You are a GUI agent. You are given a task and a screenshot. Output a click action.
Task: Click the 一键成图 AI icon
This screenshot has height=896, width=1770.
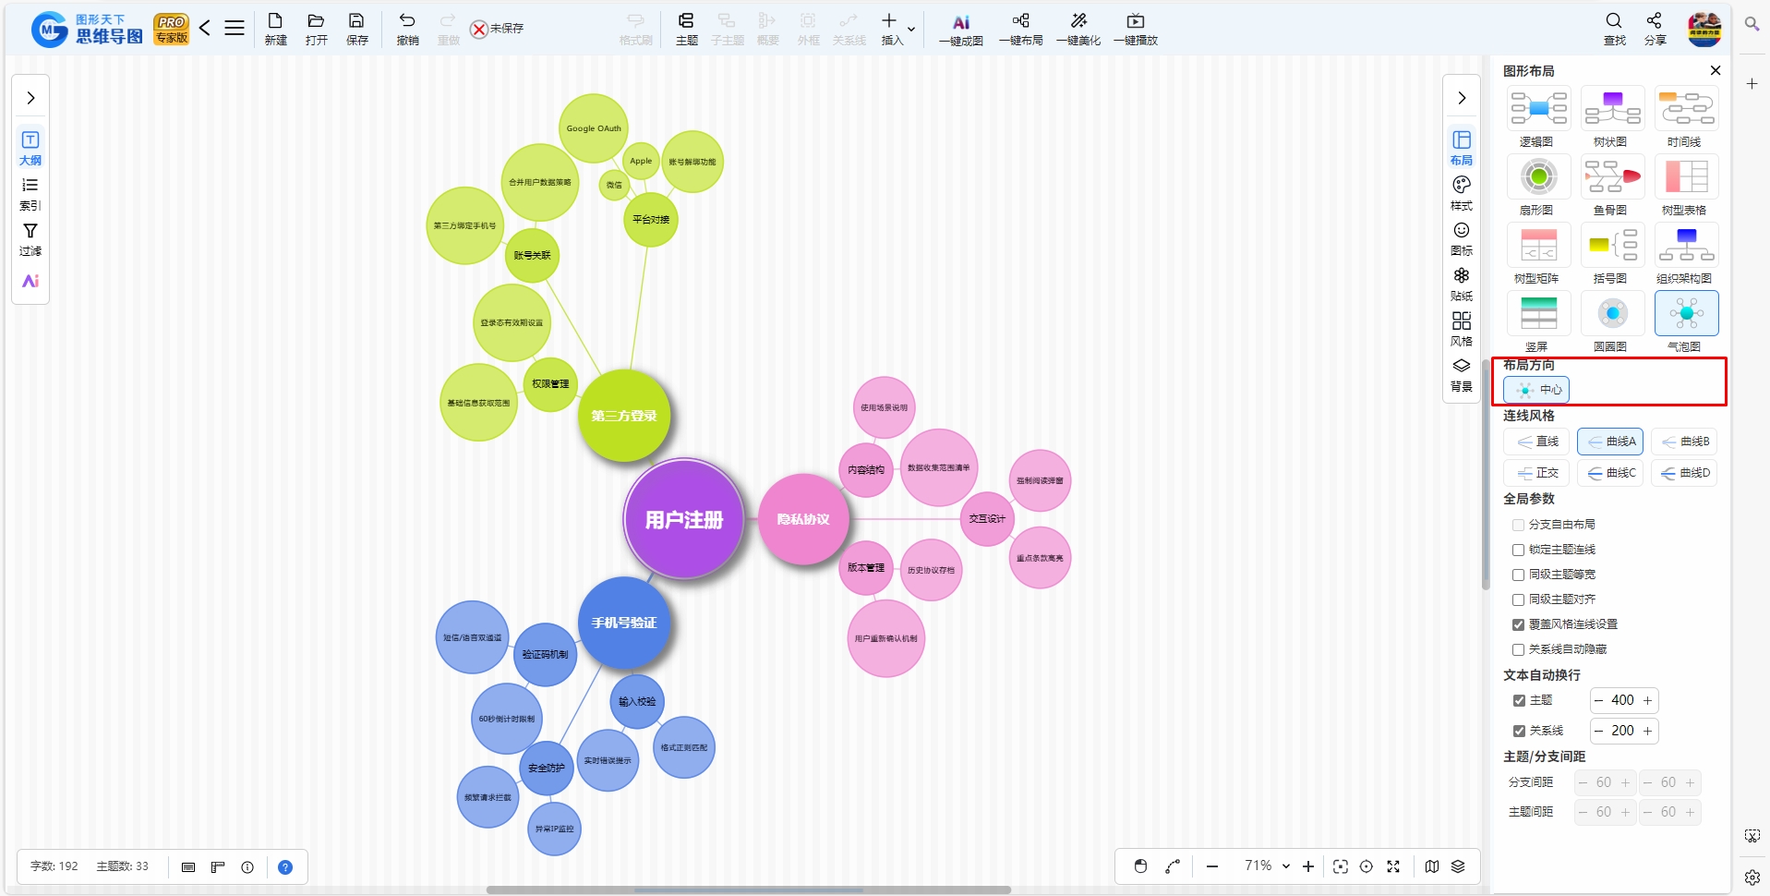961,21
